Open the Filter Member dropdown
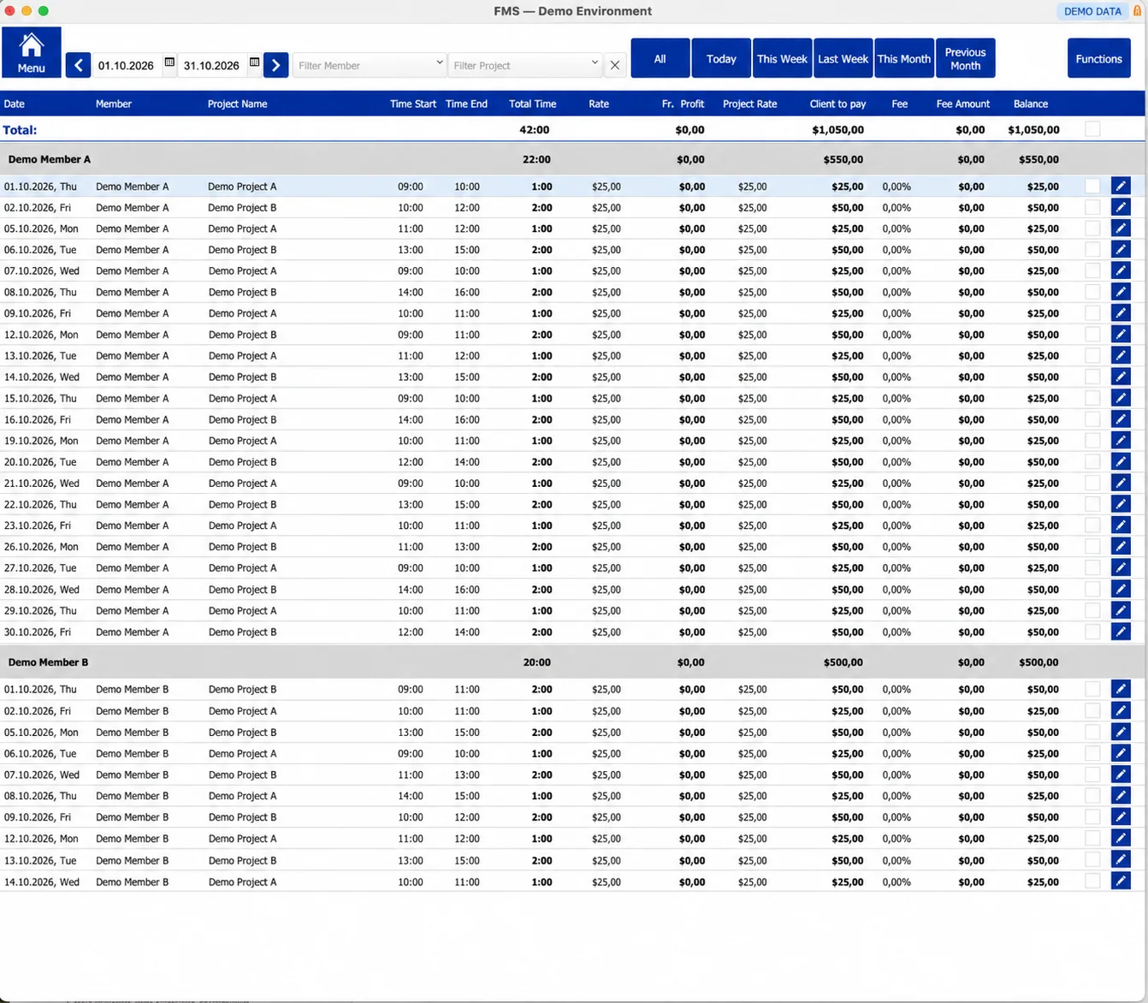The height and width of the screenshot is (1003, 1148). tap(370, 65)
